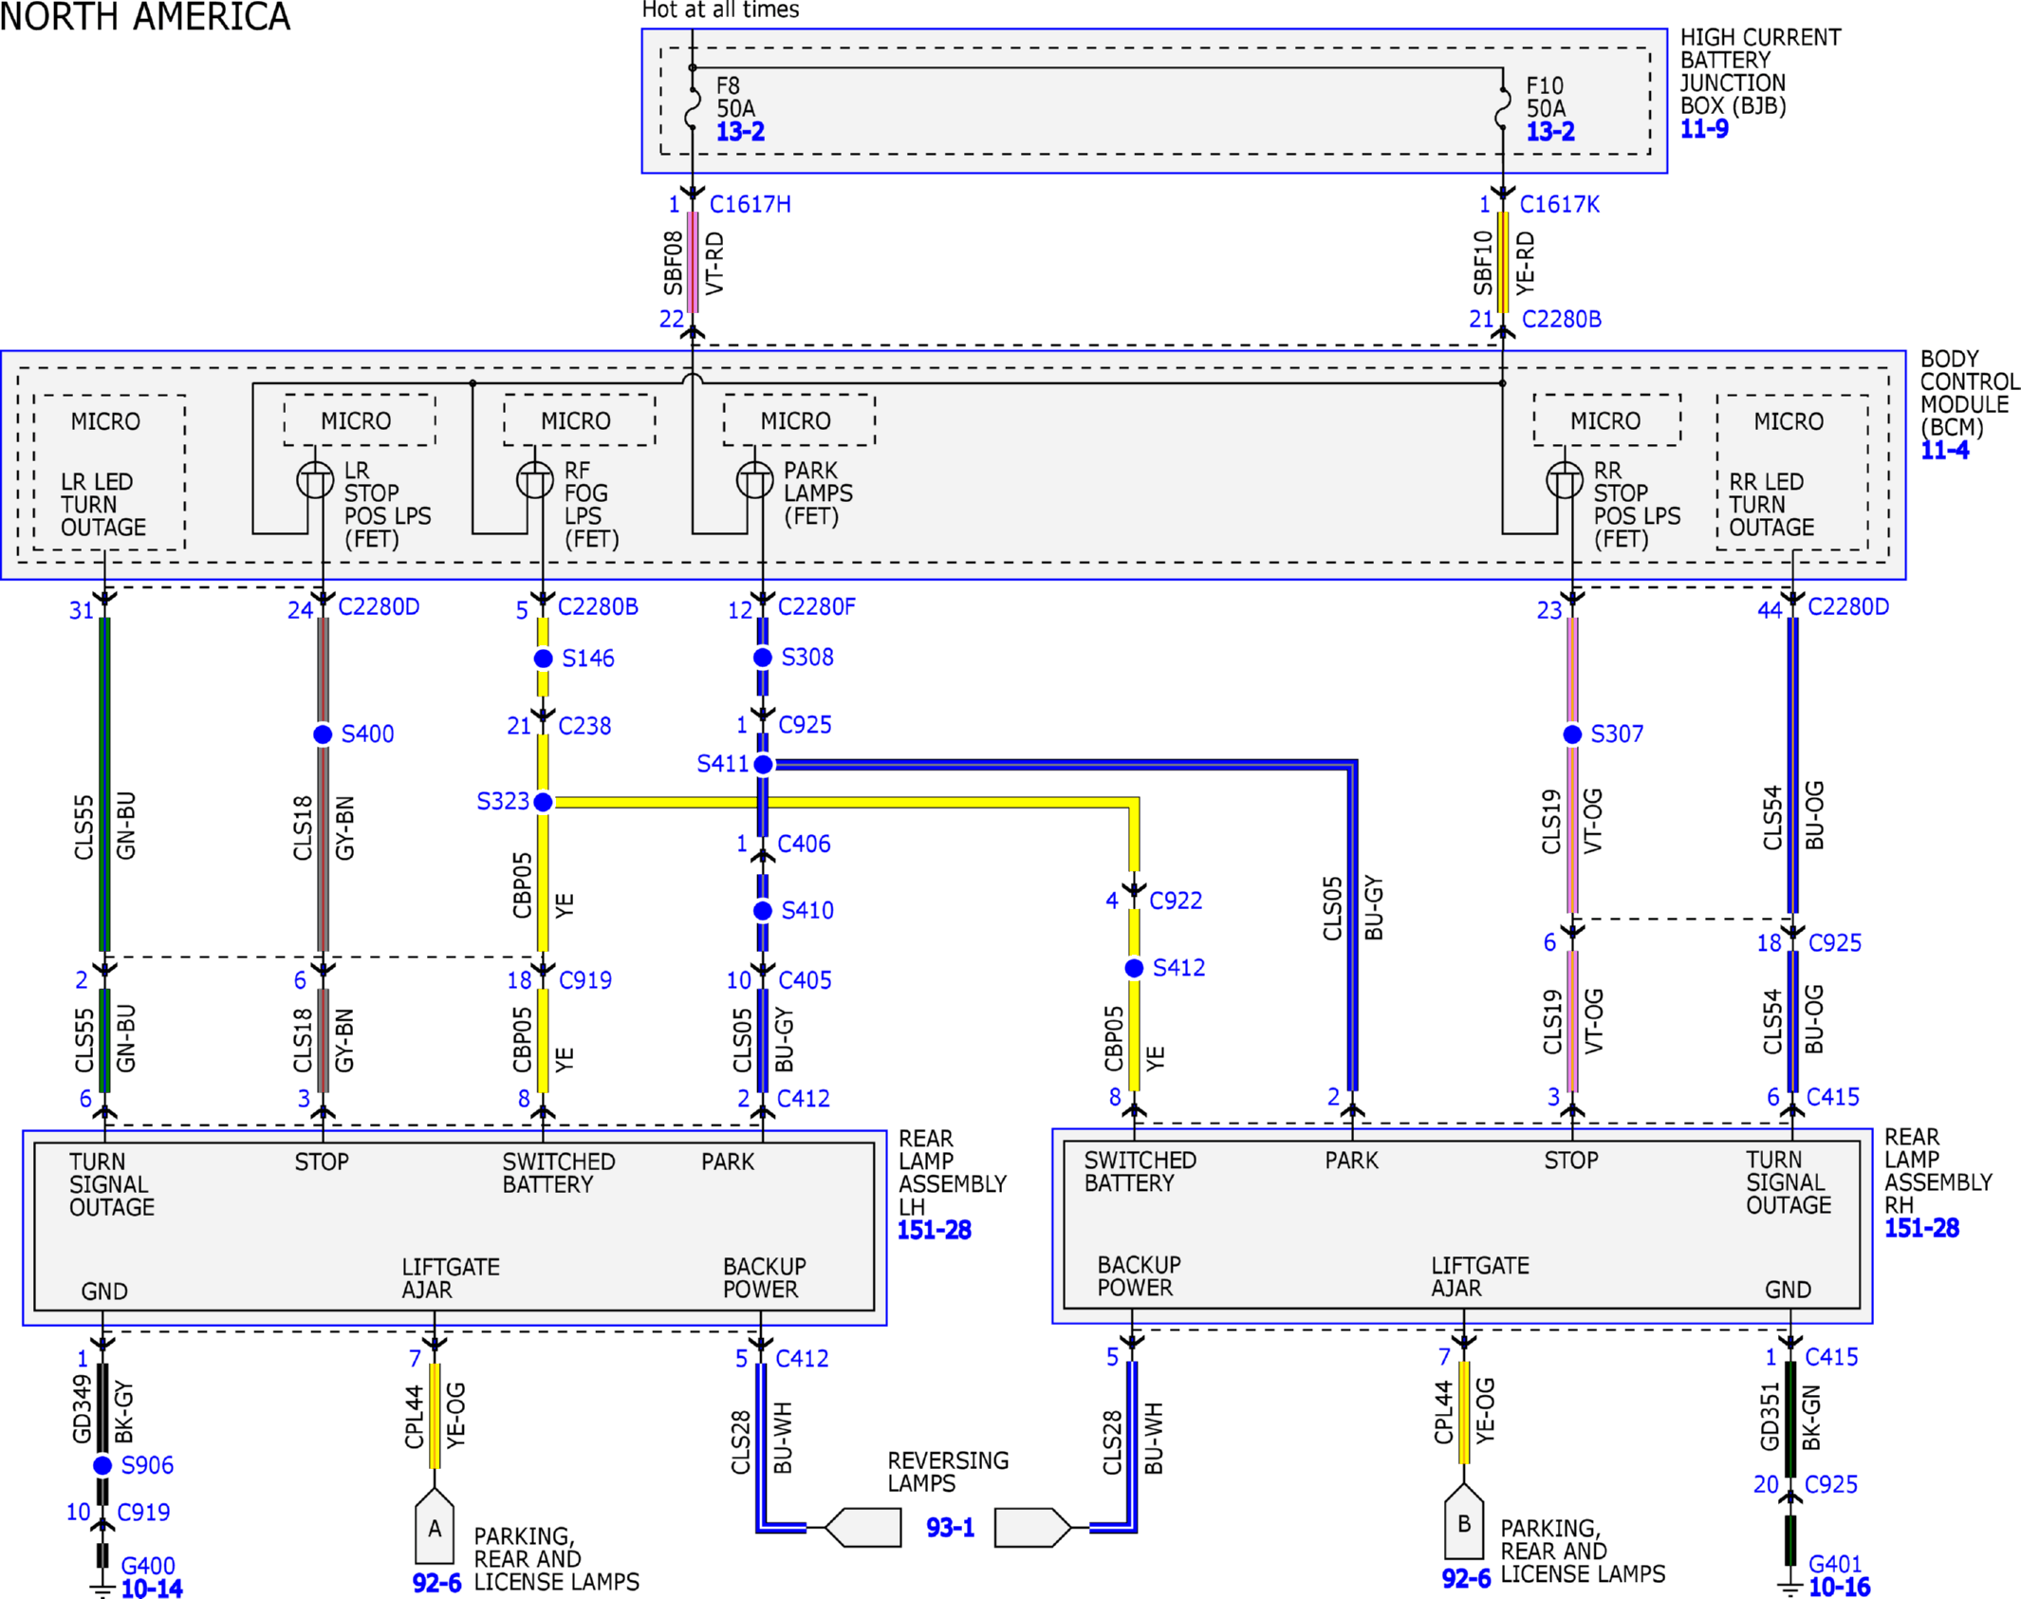Click the RR STOP POS LPS FET symbol
The image size is (2021, 1599).
(x=1565, y=480)
